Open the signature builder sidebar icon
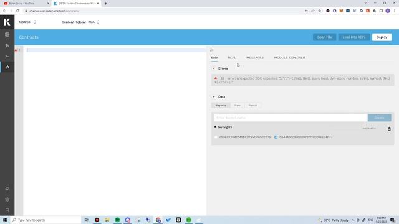 coord(7,56)
